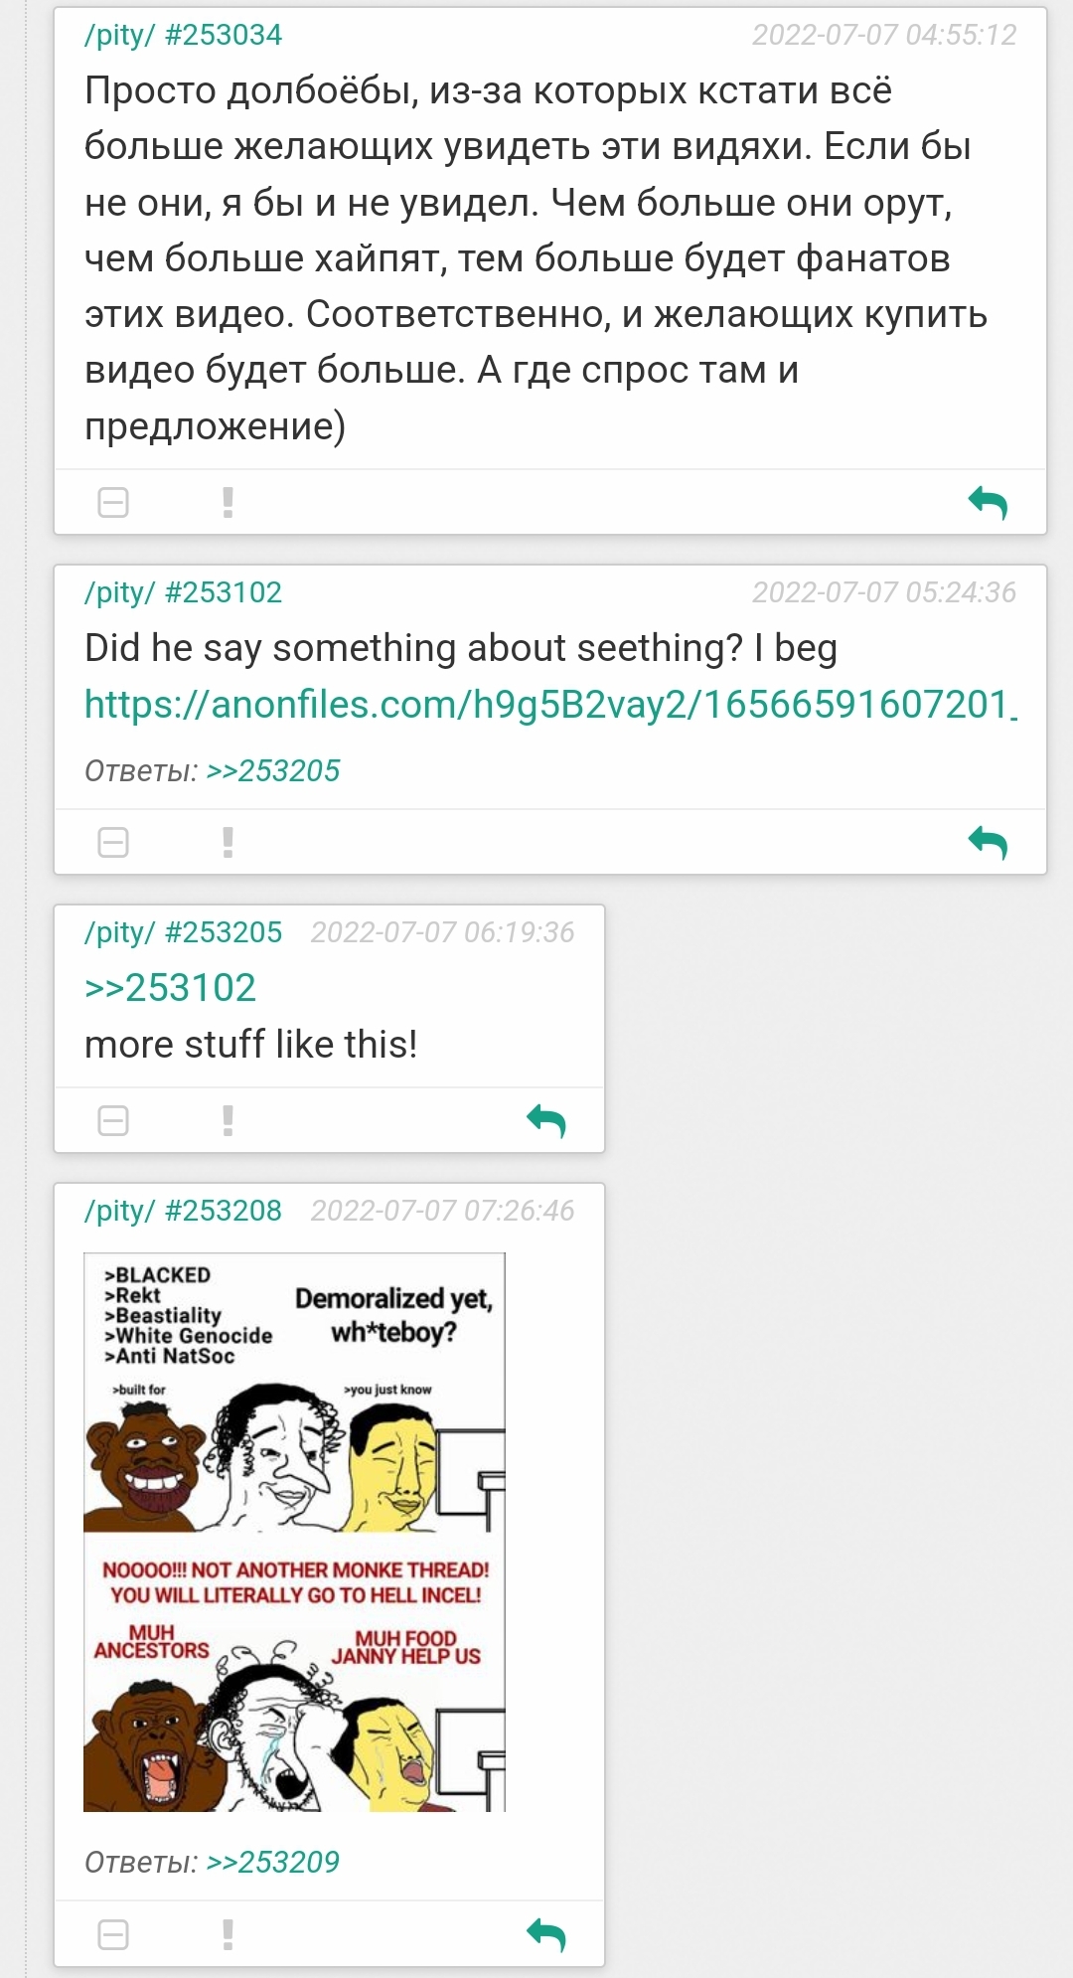Hide post #253208 using minus box
The height and width of the screenshot is (1978, 1073).
click(113, 1934)
